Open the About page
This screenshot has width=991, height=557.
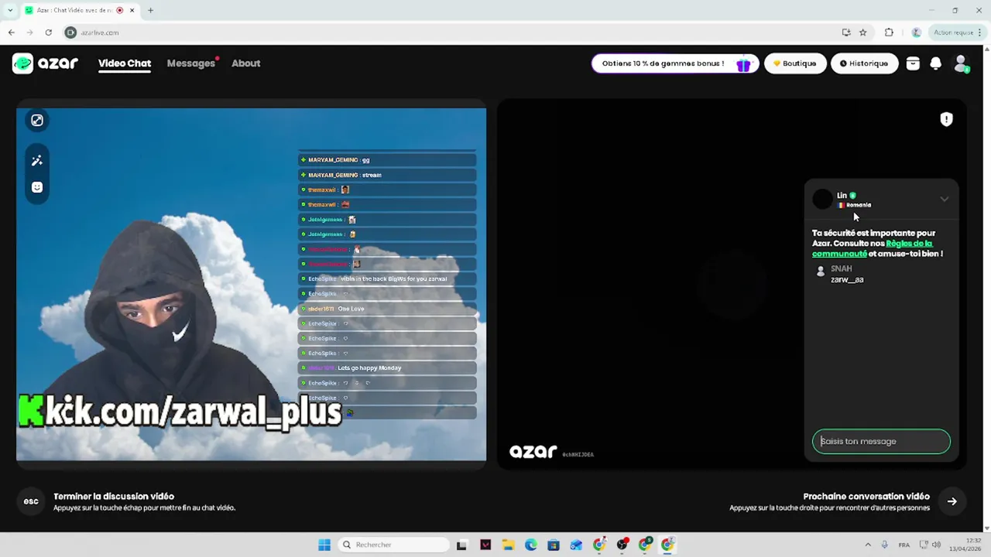(245, 63)
